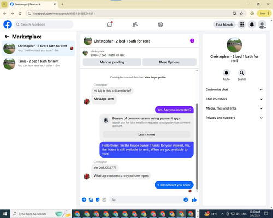Open the Facebook logo home link
This screenshot has height=218, width=273.
coord(8,25)
